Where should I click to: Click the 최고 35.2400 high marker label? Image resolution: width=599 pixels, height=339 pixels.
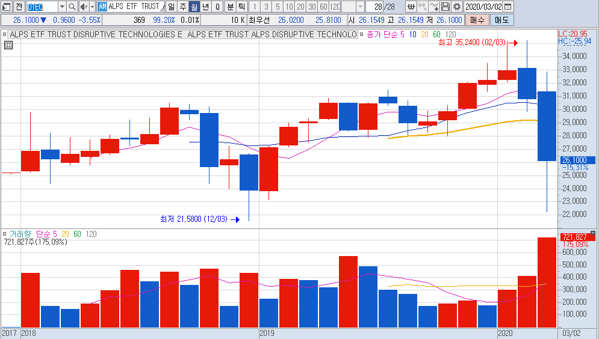(472, 42)
